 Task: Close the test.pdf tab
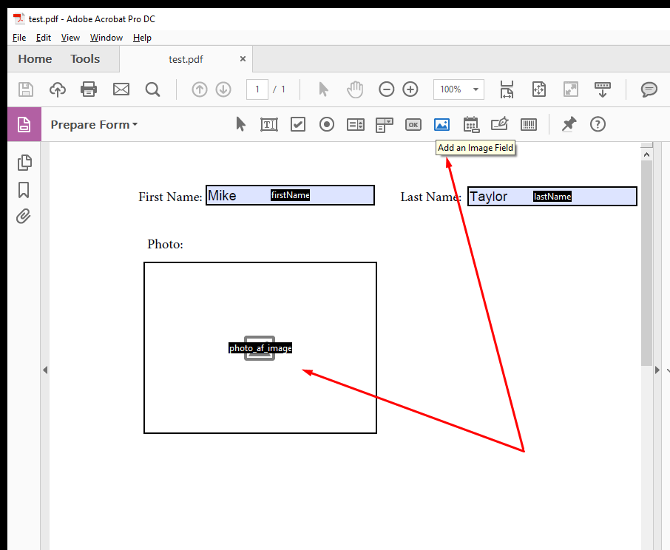coord(243,59)
